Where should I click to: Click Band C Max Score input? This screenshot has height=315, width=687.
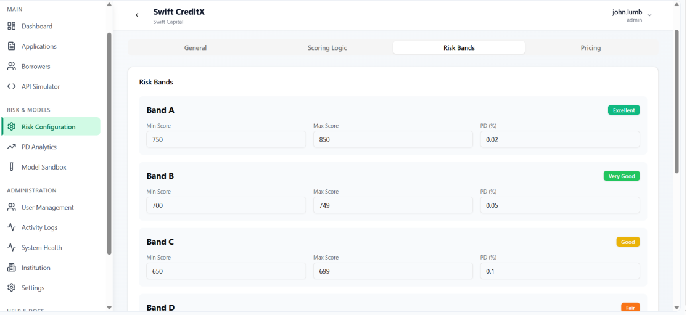[x=392, y=271]
